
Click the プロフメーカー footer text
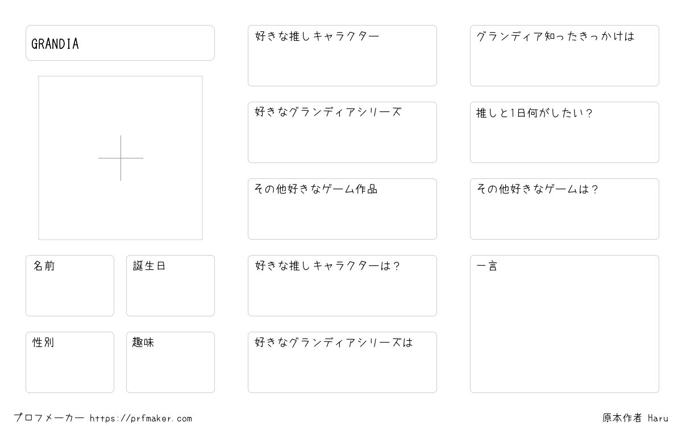[x=49, y=418]
